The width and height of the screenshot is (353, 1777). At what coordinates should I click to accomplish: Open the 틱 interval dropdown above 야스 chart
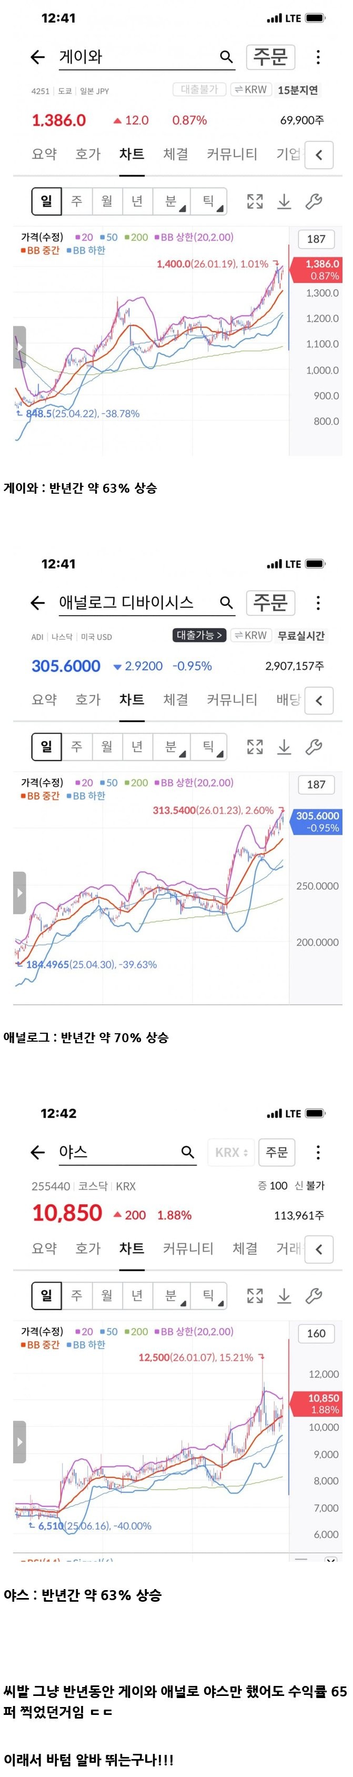[209, 1295]
